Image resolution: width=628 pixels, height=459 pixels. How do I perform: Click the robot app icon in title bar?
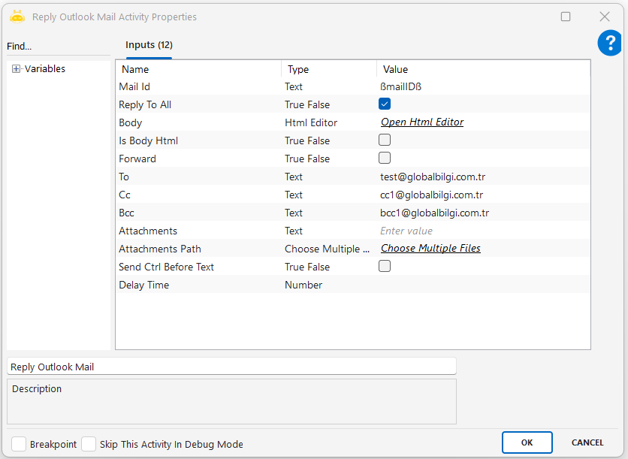(x=17, y=17)
